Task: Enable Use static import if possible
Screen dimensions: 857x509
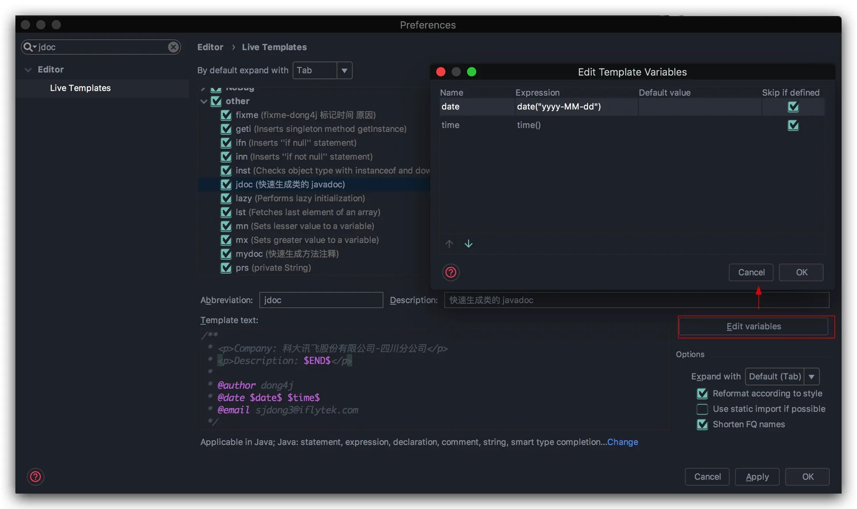Action: (702, 409)
